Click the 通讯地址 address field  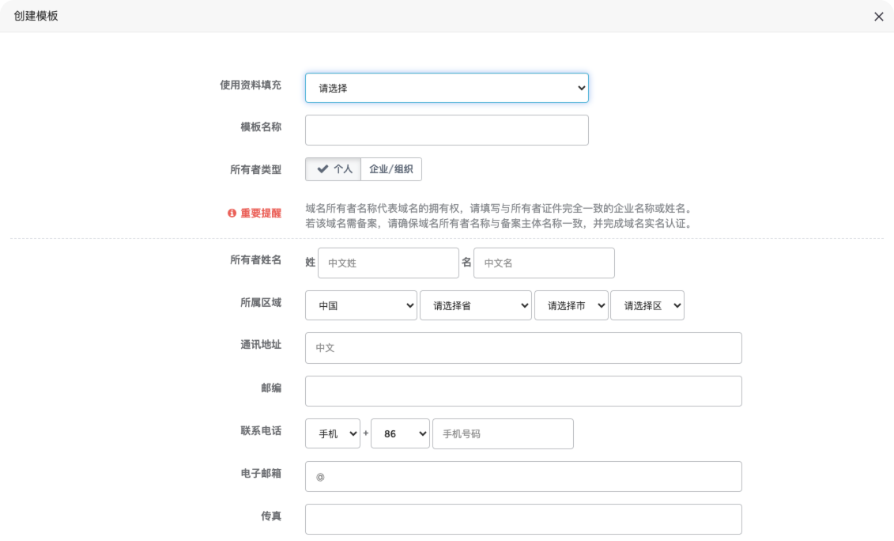click(x=523, y=348)
